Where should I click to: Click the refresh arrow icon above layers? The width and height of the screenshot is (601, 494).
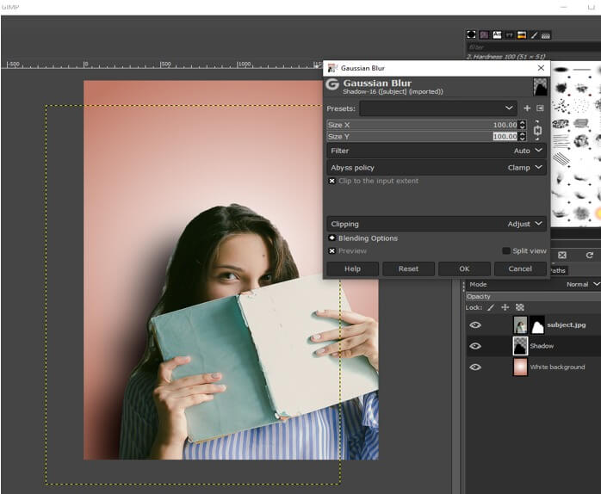click(589, 255)
